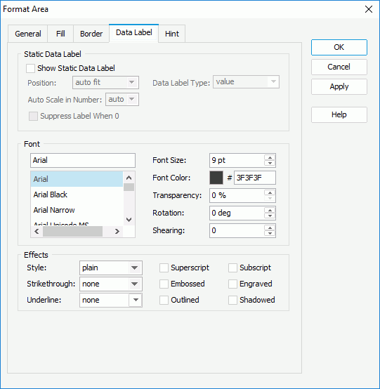Turn on Embossed effect

164,284
